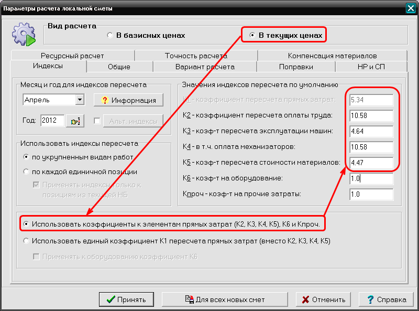Viewport: 419px width, 311px height.
Task: Click the Год field with 2012
Action: [x=52, y=121]
